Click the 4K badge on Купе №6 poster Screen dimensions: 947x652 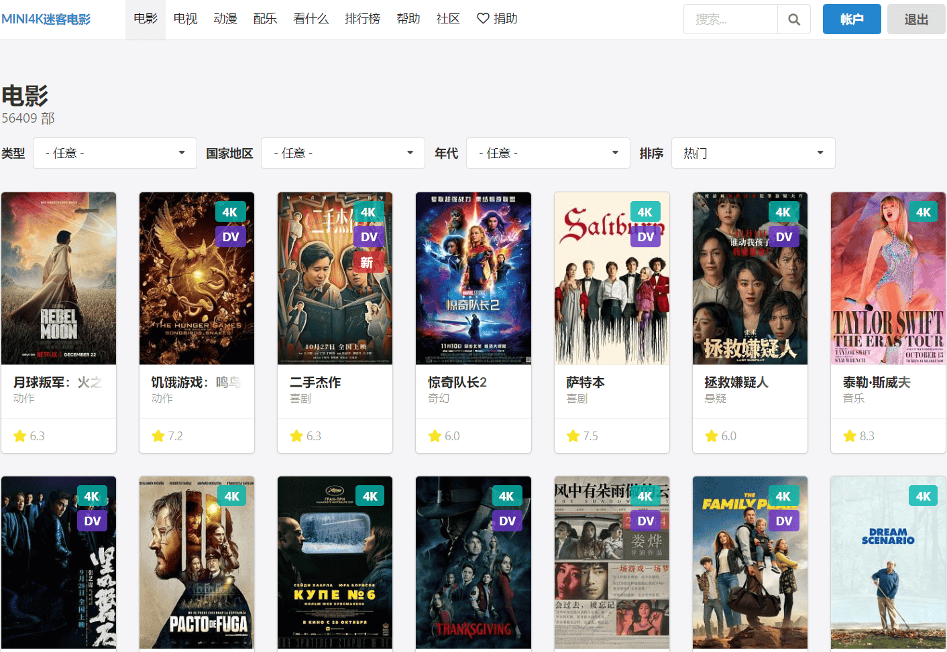370,497
